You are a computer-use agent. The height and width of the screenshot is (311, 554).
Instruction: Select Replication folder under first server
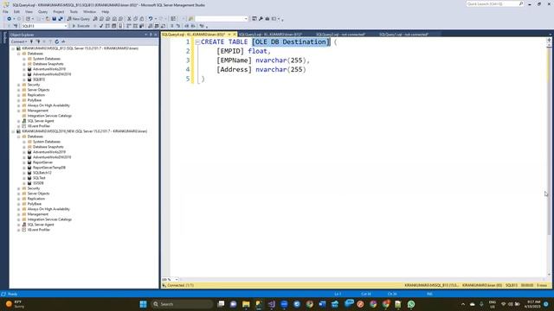[36, 95]
